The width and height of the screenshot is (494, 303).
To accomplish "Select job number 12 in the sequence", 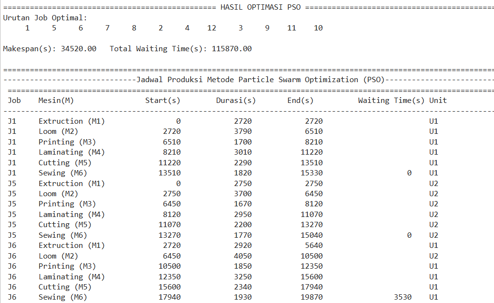I will 211,28.
